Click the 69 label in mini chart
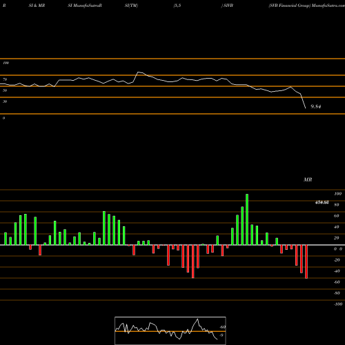Screen dimensions: 345x345 (222, 327)
